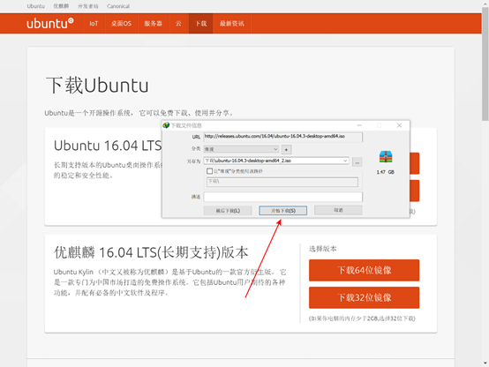Select the 下载 tab in navigation
The image size is (489, 367).
(x=201, y=24)
